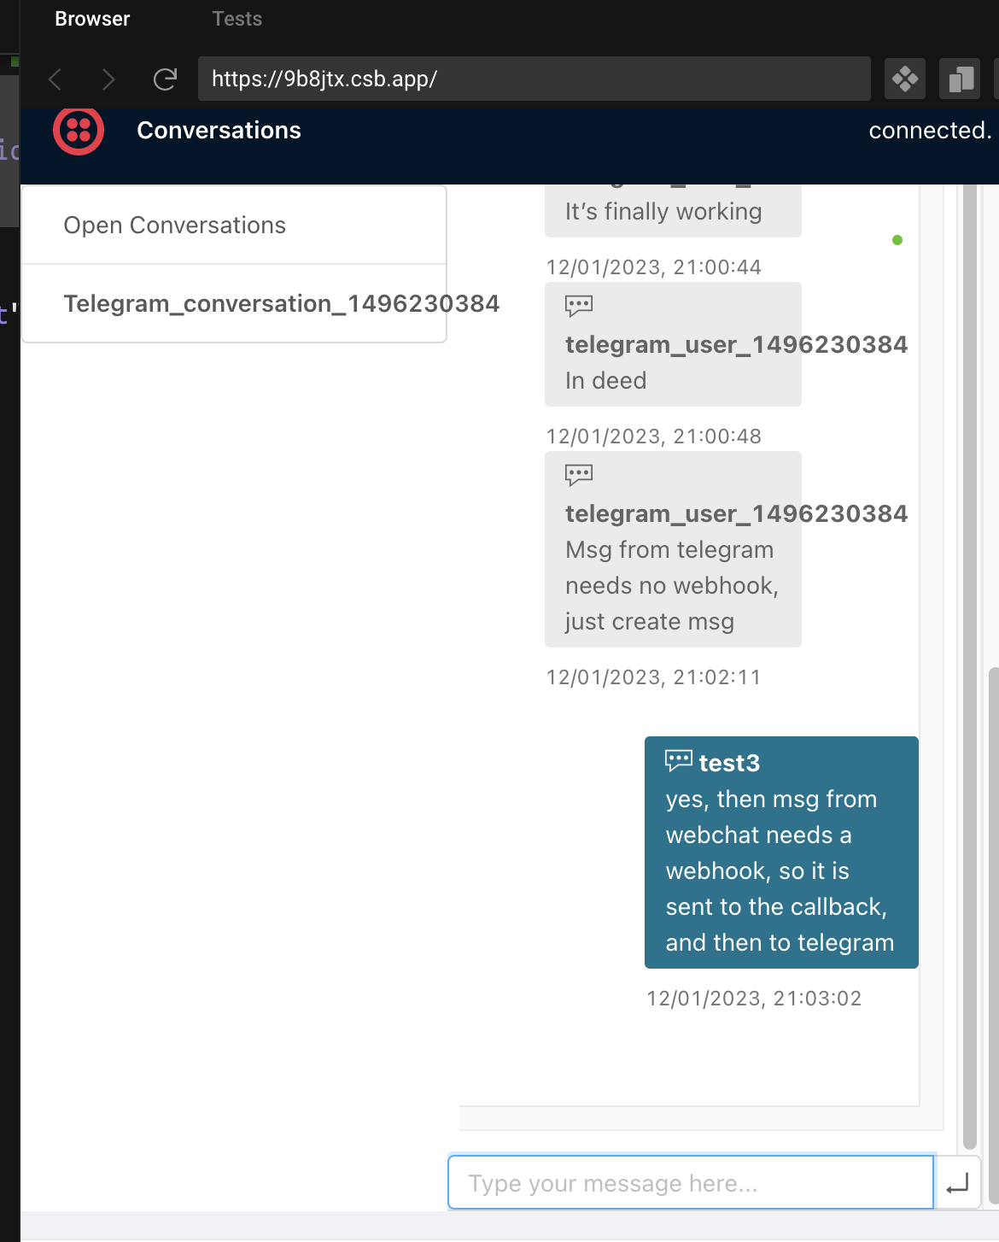This screenshot has width=999, height=1242.
Task: Switch to the Tests tab
Action: [x=237, y=19]
